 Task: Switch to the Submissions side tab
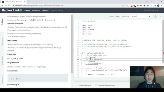pyautogui.click(x=2, y=41)
